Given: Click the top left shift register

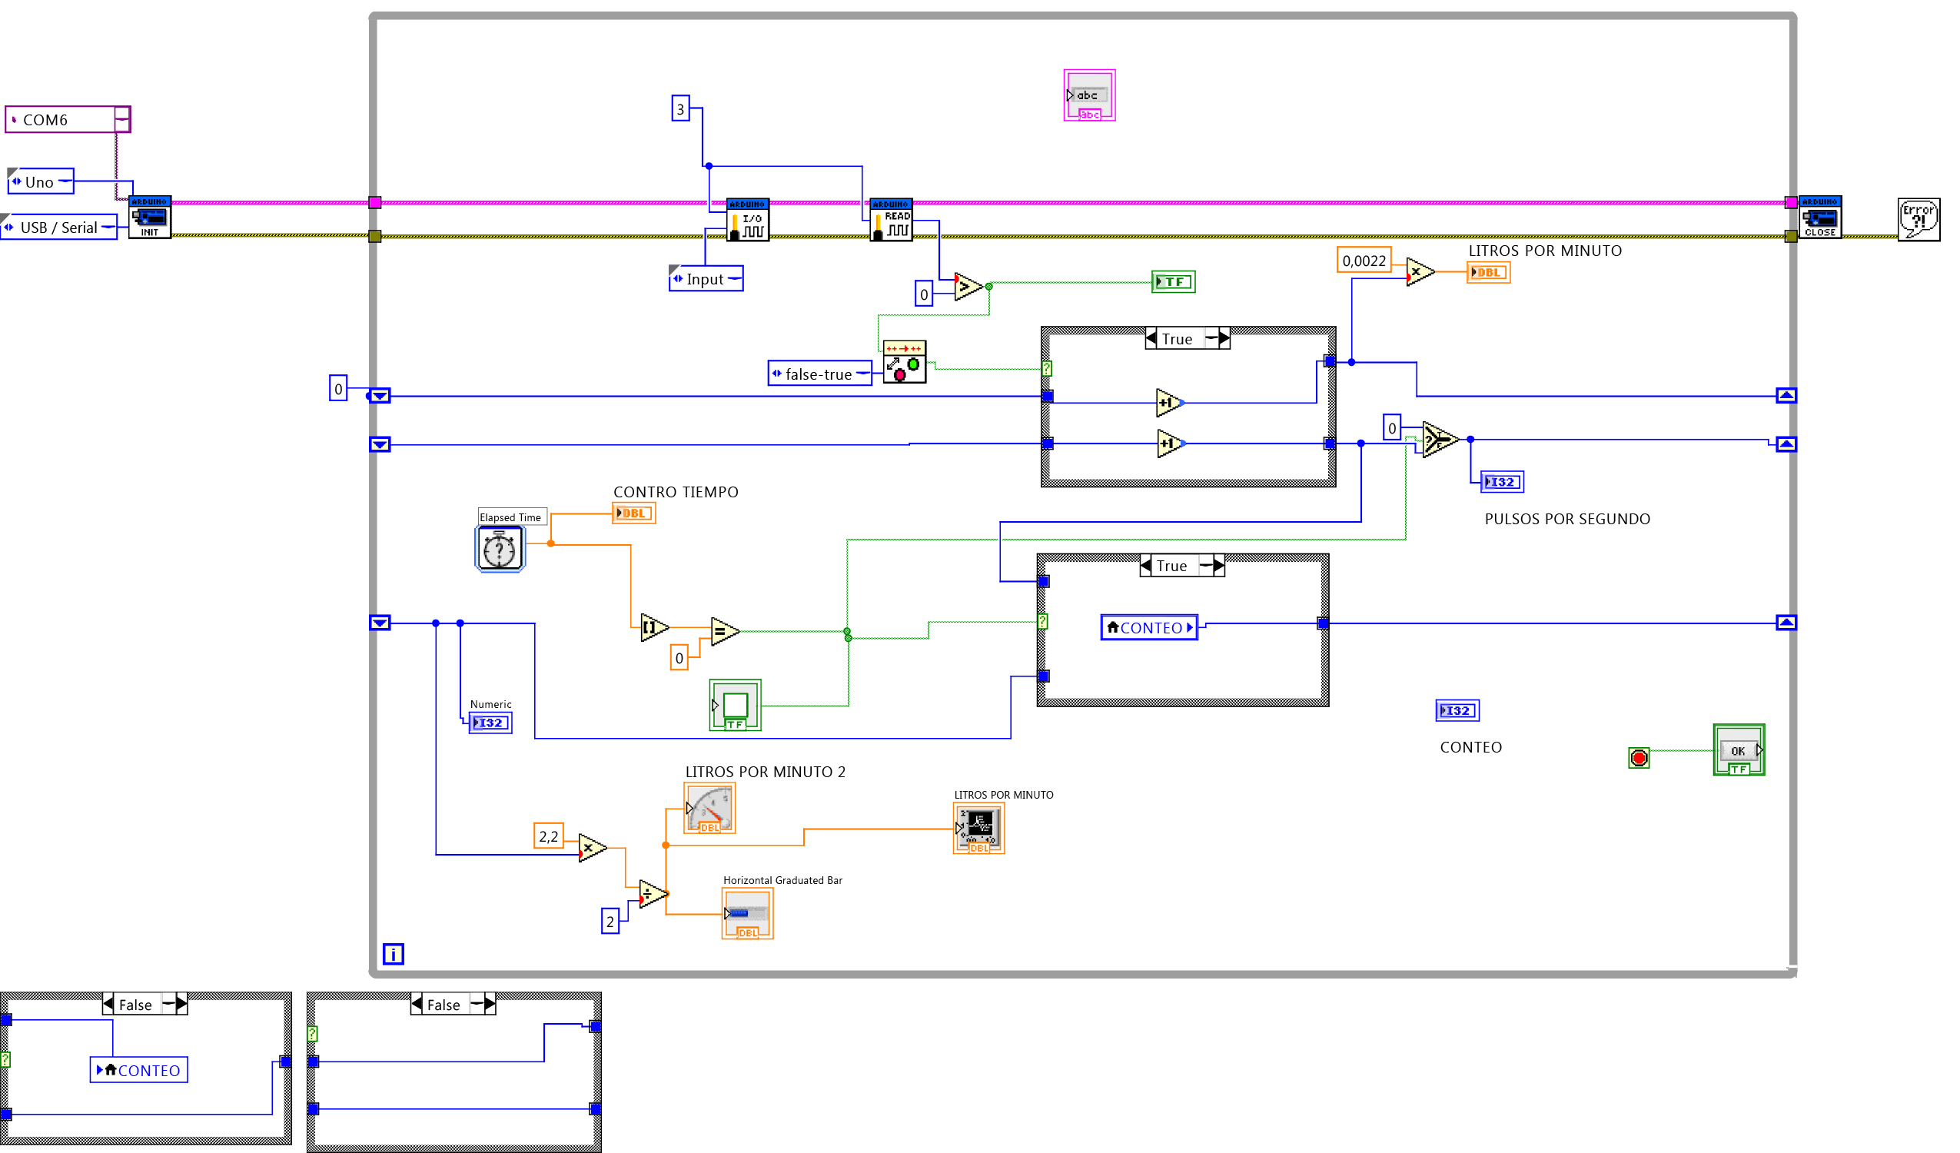Looking at the screenshot, I should coord(380,397).
